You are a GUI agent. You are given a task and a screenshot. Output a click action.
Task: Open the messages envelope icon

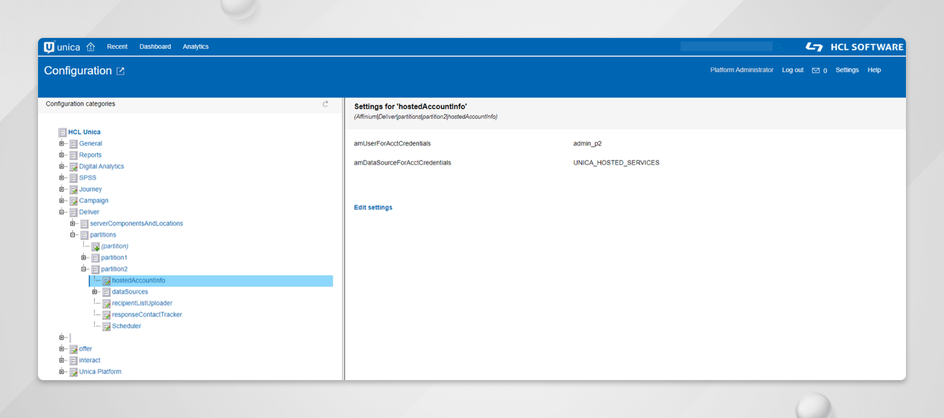tap(816, 70)
